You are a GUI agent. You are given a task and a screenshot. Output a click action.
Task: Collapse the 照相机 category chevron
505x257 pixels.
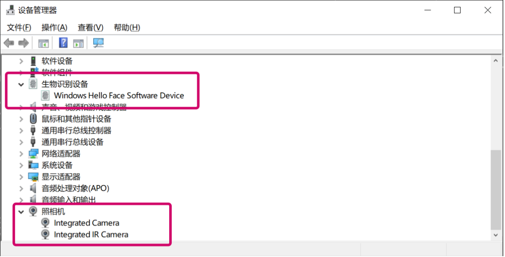[21, 211]
